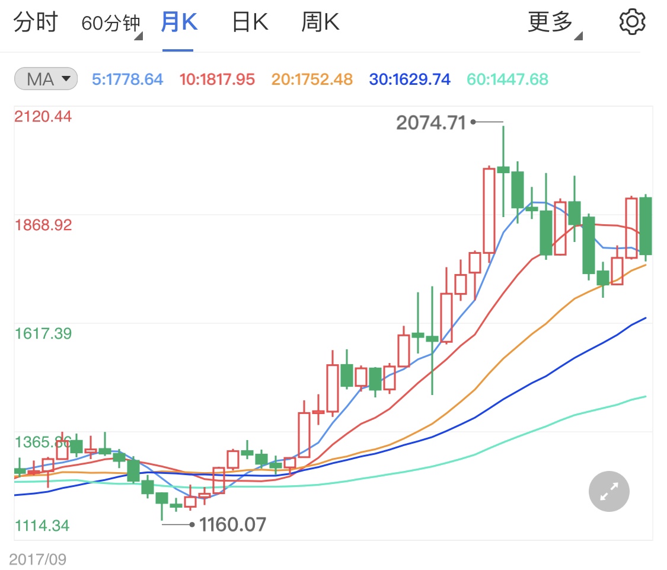Click the MA20 value 20:1752.48
Viewport: 667px width, 570px height.
(312, 79)
